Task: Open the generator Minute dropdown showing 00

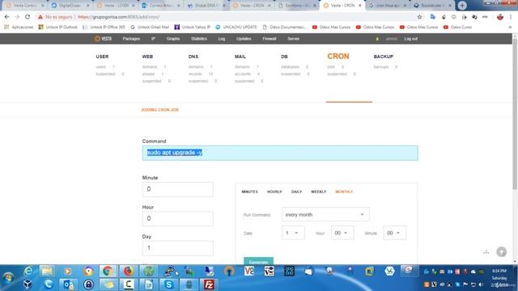Action: tap(394, 233)
